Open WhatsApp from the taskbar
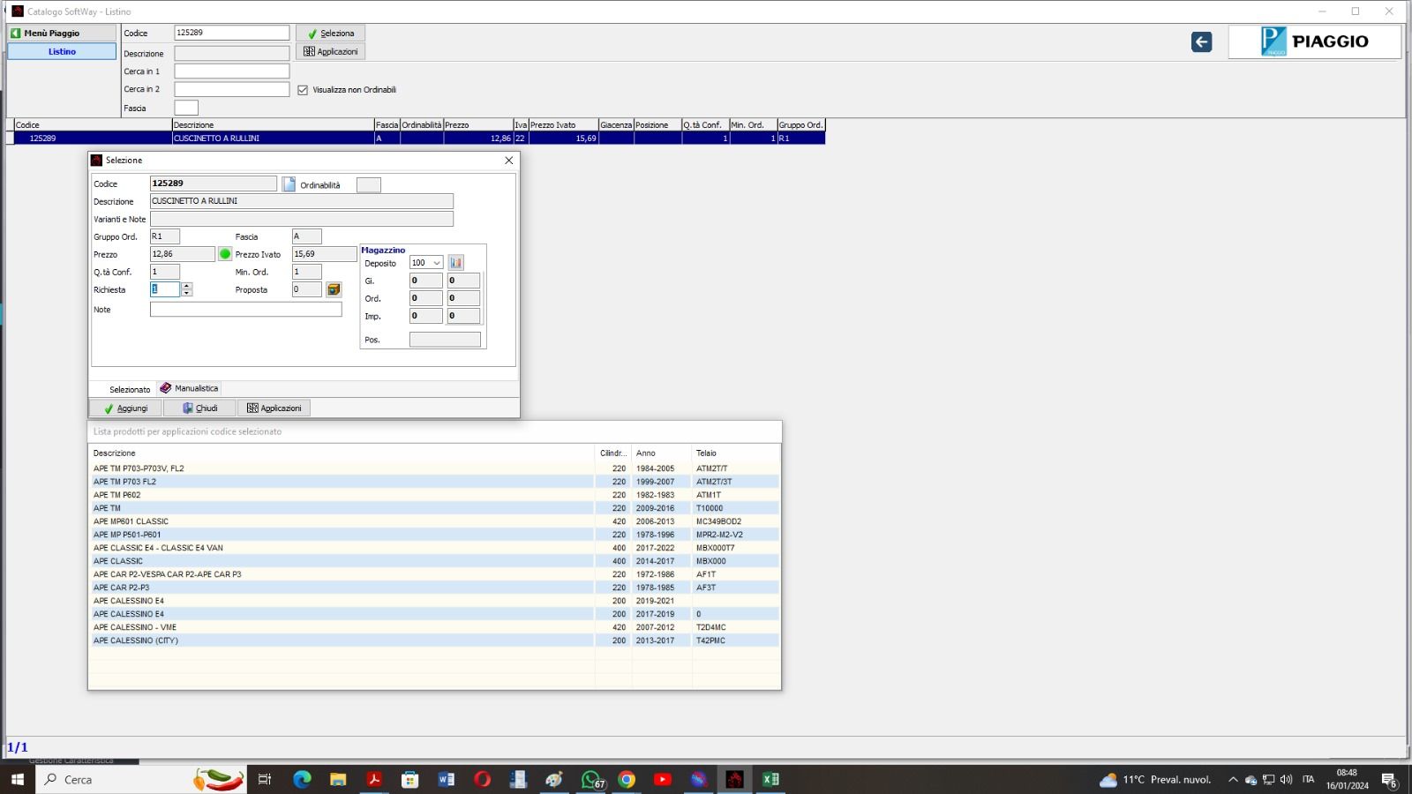The image size is (1412, 794). (590, 779)
